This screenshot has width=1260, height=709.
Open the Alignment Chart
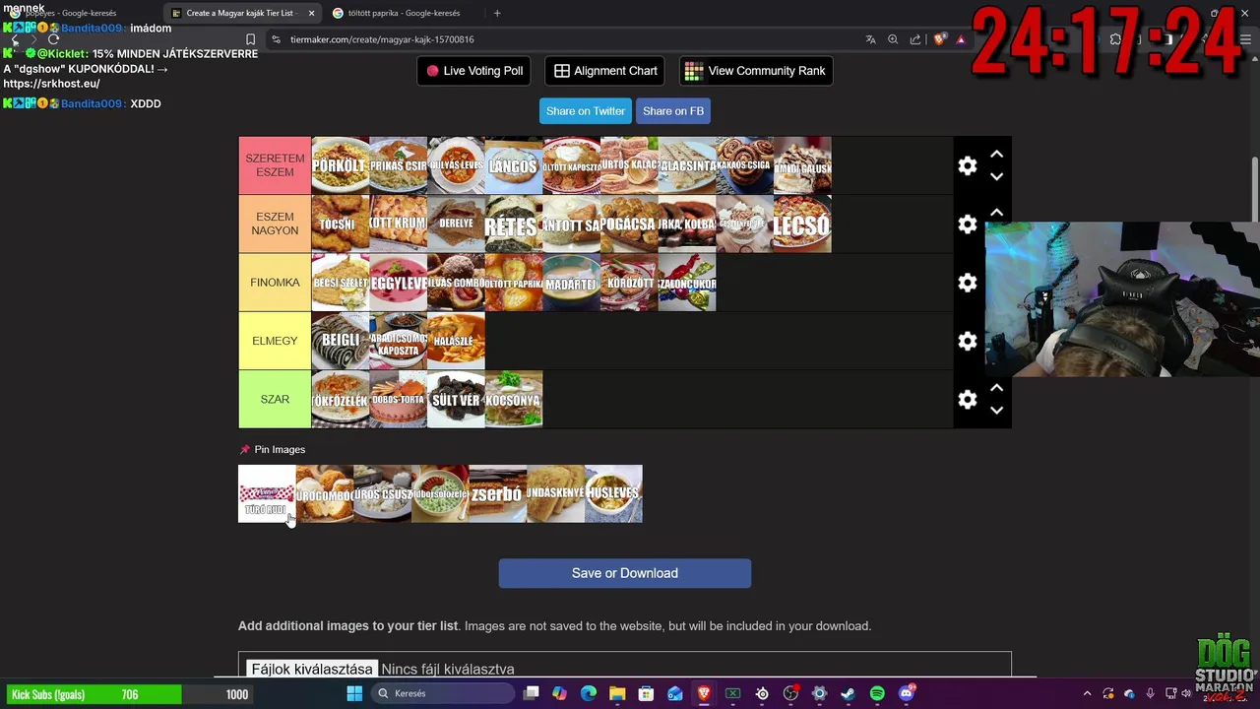tap(605, 71)
